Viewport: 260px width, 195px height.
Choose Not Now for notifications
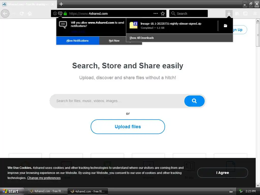tap(114, 41)
